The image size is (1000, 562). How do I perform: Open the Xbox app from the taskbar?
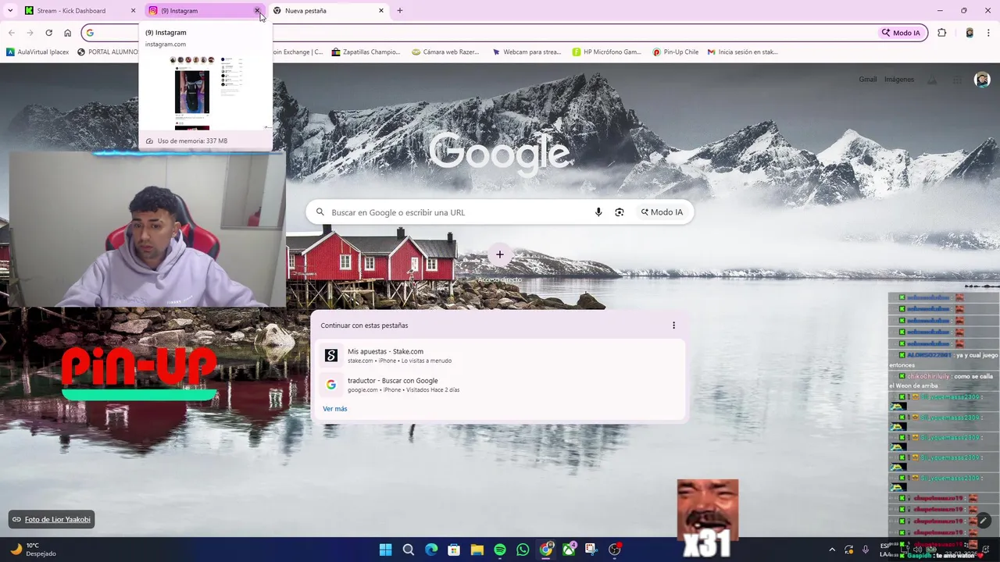tap(569, 550)
